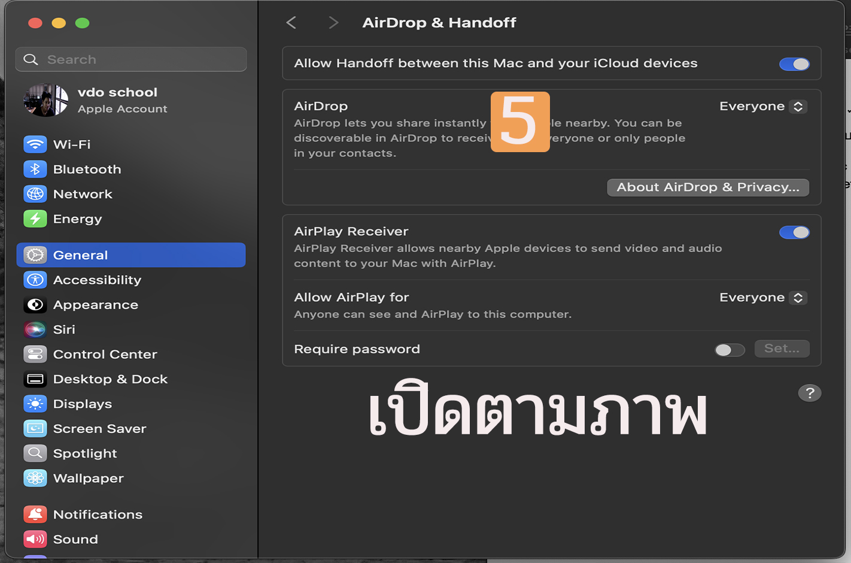Open the Control Center icon
The height and width of the screenshot is (563, 851).
coord(35,355)
